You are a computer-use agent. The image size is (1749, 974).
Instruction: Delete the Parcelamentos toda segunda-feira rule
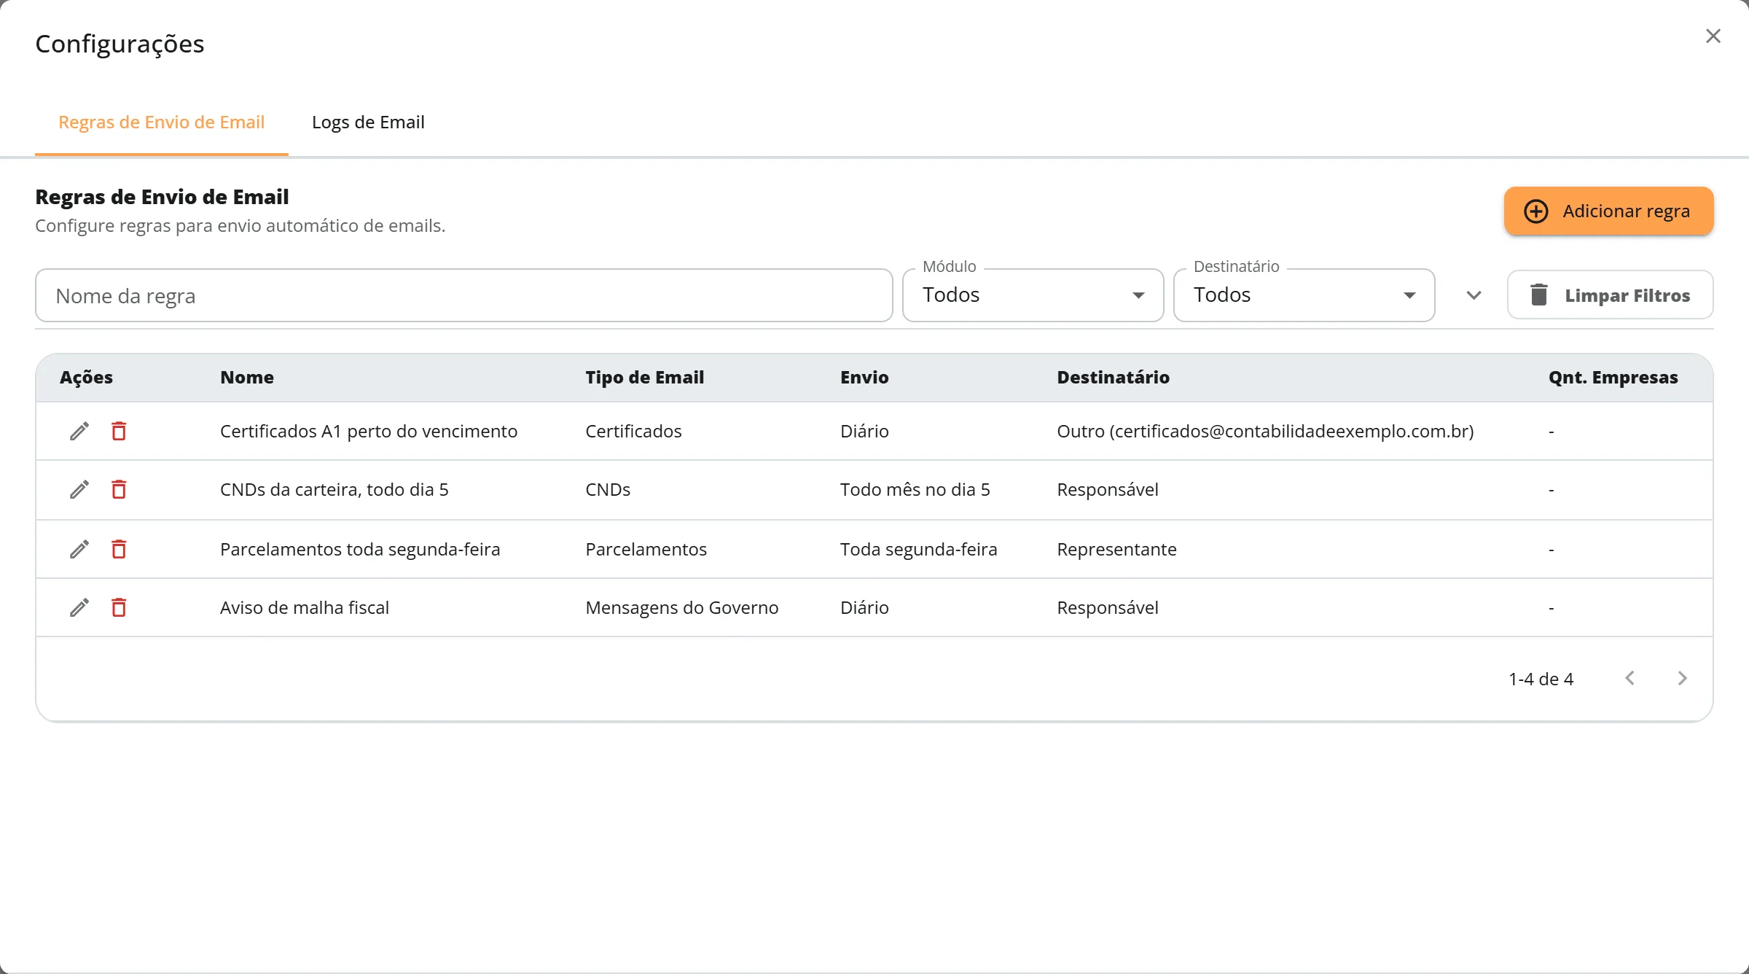119,549
